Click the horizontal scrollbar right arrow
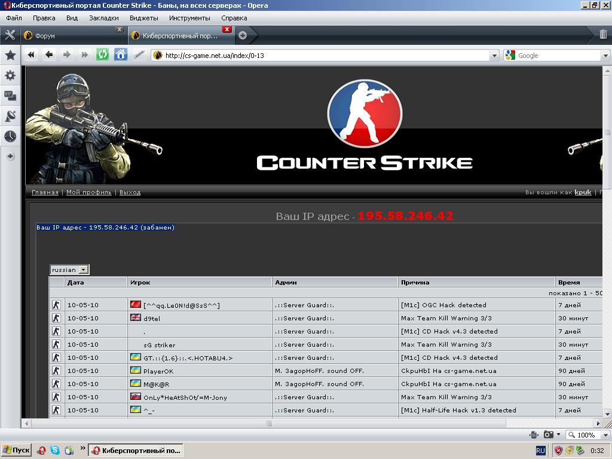This screenshot has width=612, height=459. tap(598, 423)
